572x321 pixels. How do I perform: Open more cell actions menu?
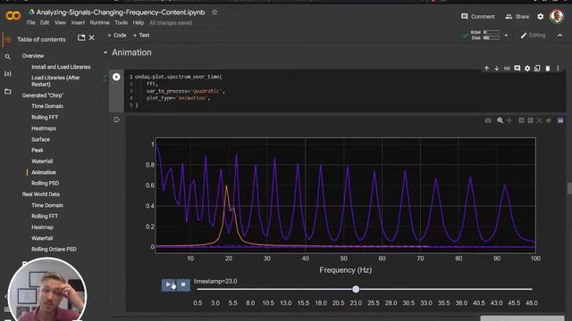558,68
